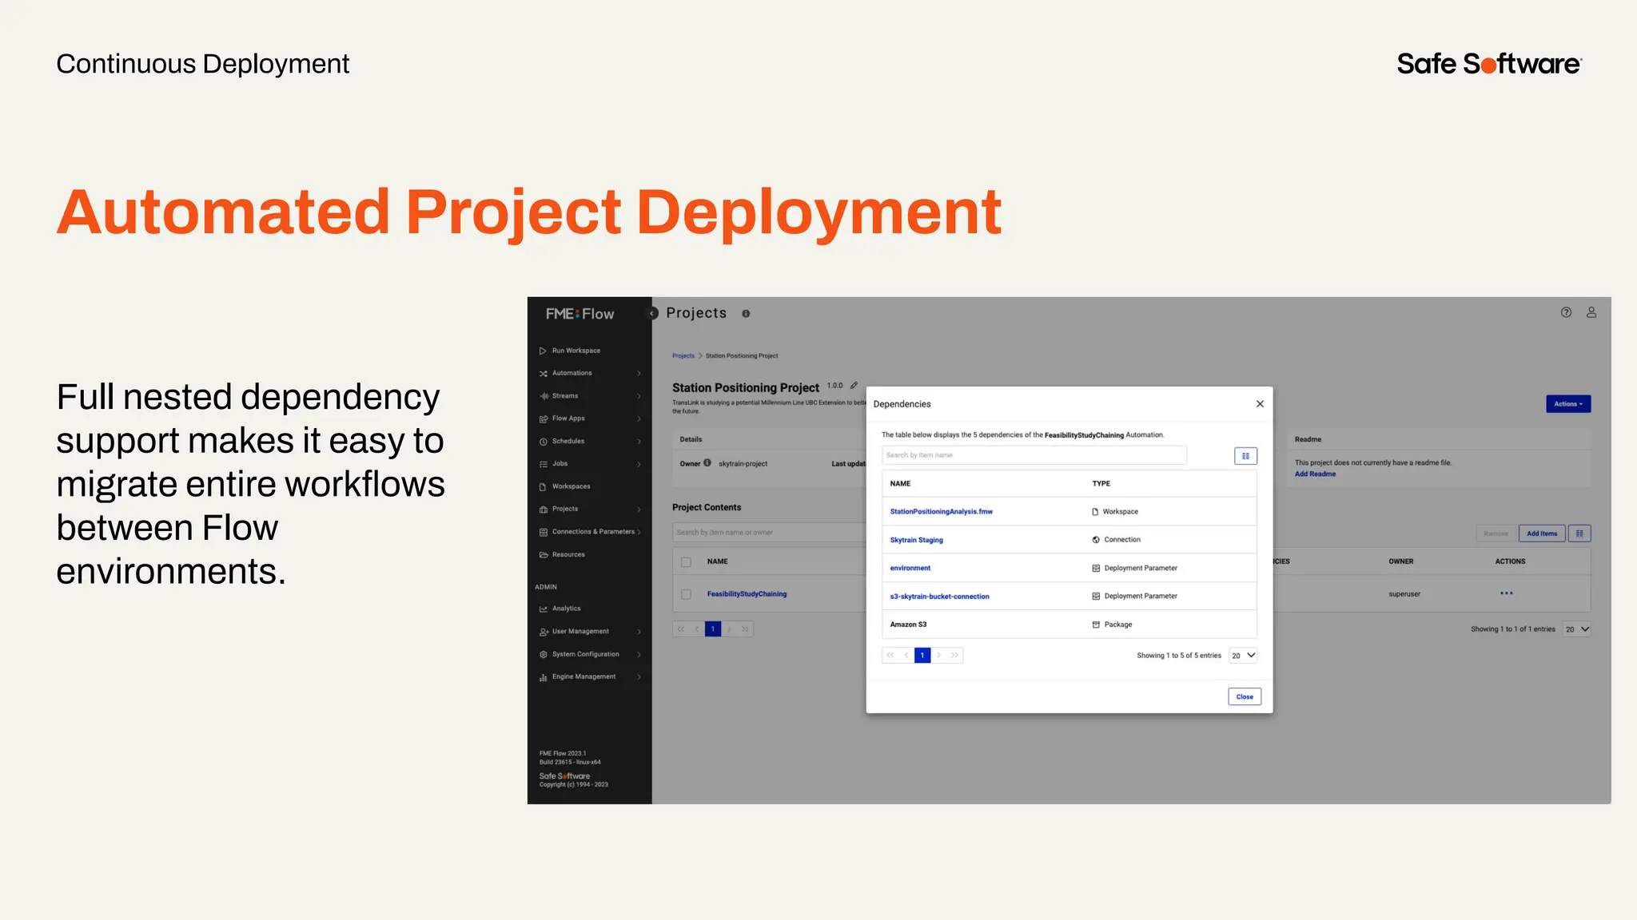Image resolution: width=1637 pixels, height=920 pixels.
Task: Expand the Projects sidebar chevron
Action: coord(639,510)
